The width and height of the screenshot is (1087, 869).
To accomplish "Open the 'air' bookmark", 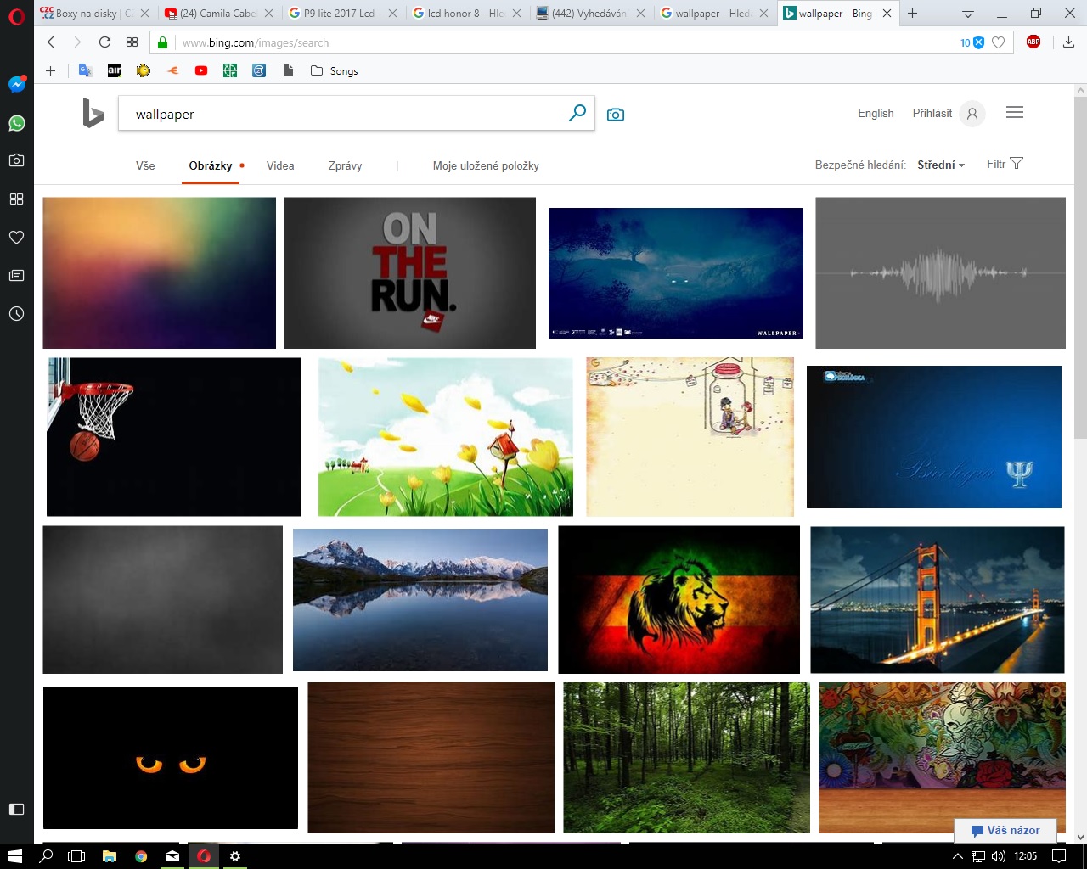I will (x=115, y=70).
